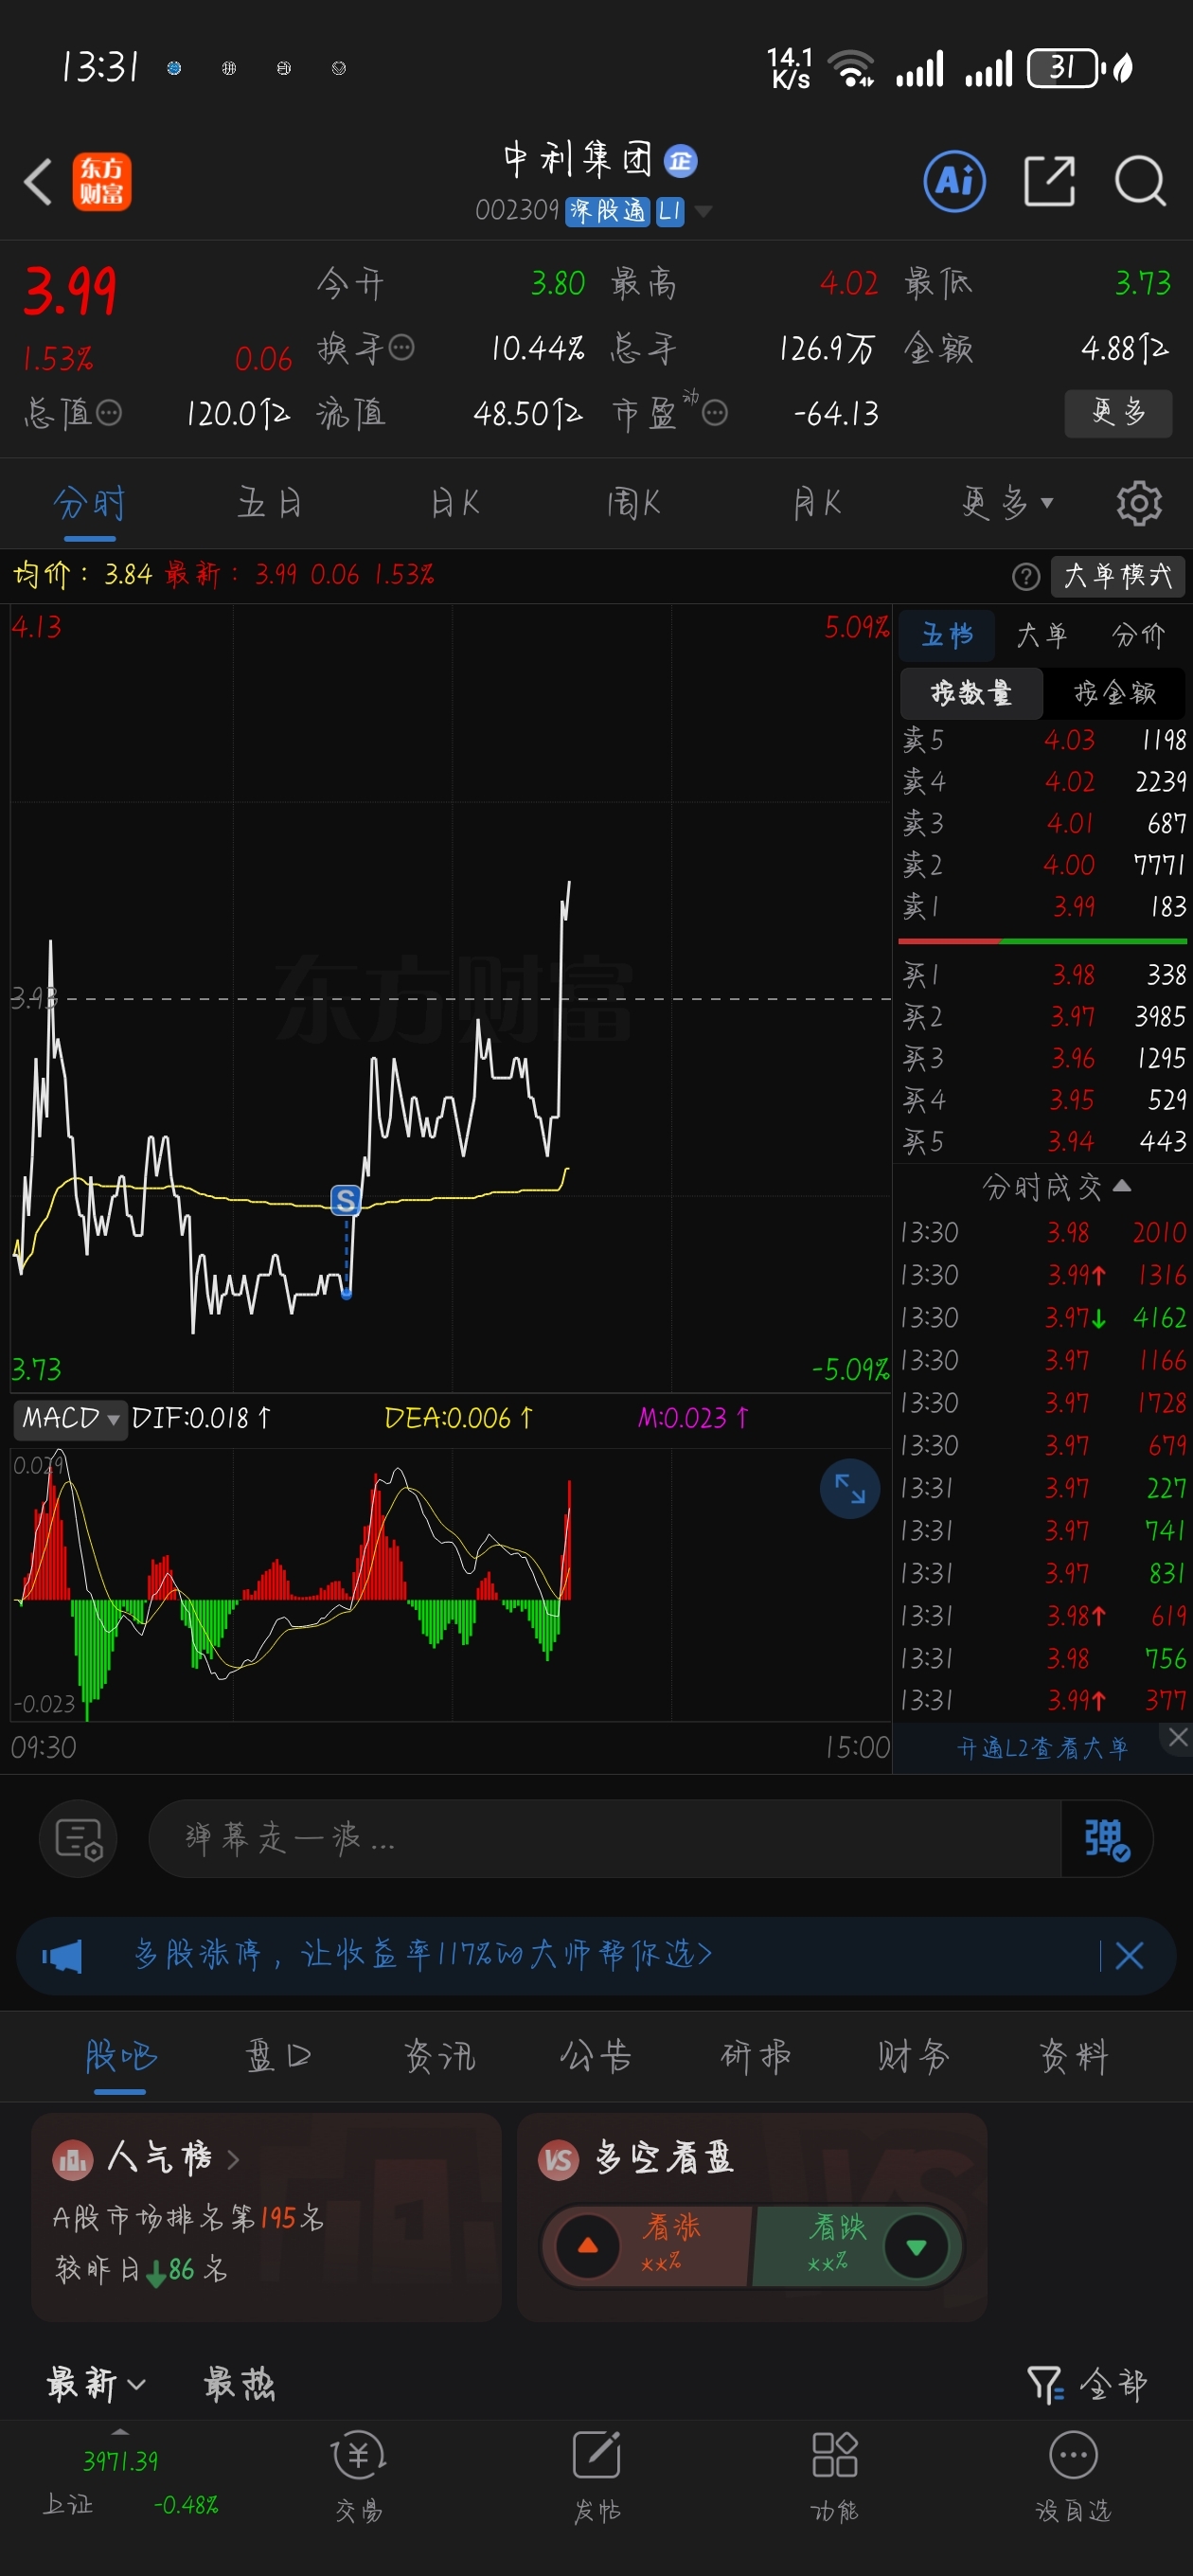
Task: Switch to the 周K chart tab
Action: (634, 503)
